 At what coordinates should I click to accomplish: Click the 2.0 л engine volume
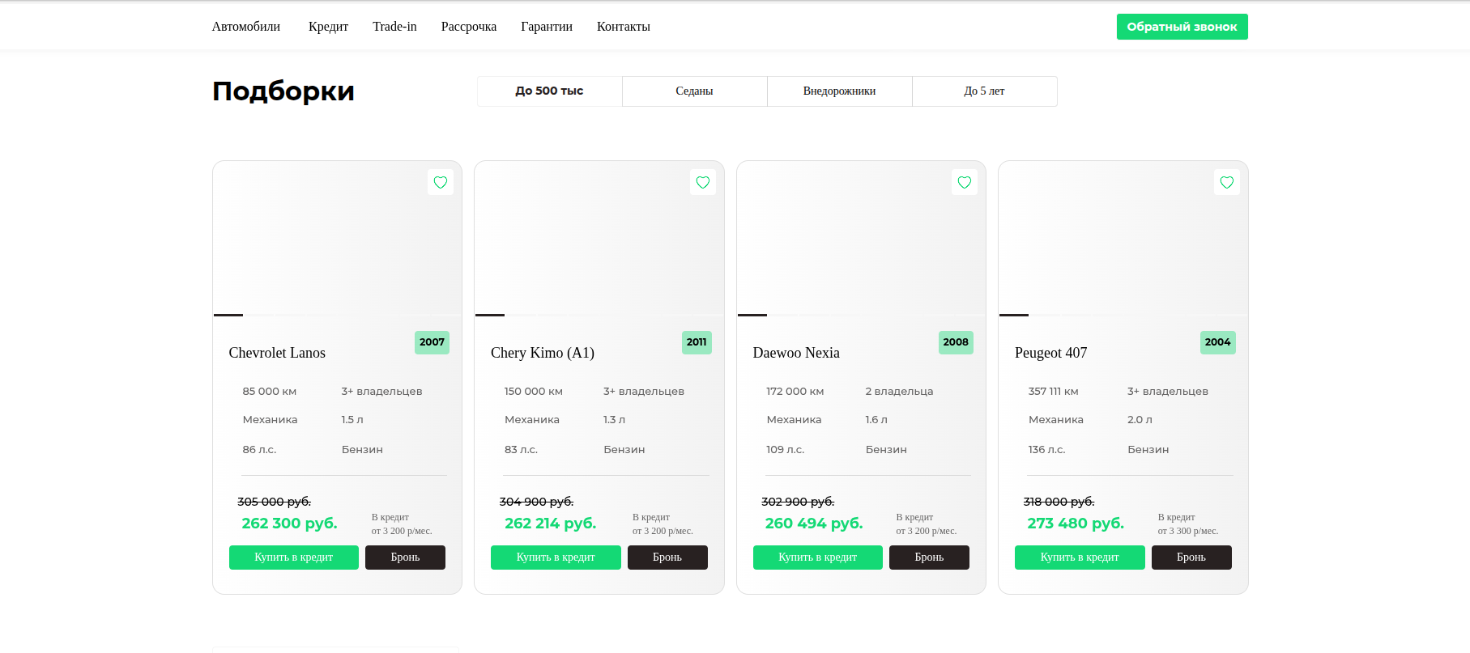coord(1140,420)
